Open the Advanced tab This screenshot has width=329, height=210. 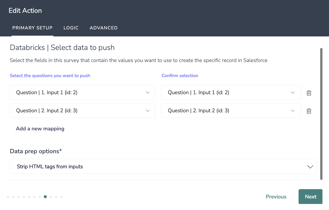click(103, 28)
